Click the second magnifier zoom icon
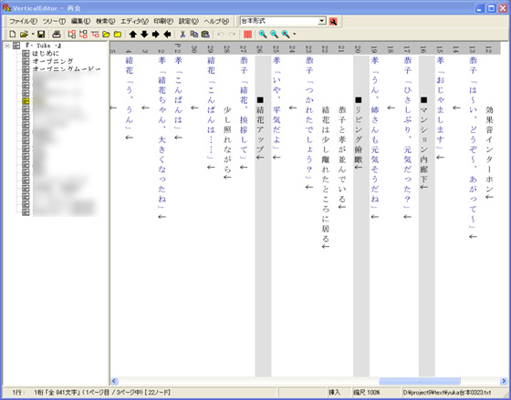Image resolution: width=511 pixels, height=400 pixels. tap(274, 34)
